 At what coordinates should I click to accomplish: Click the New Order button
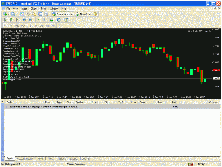click(x=83, y=14)
